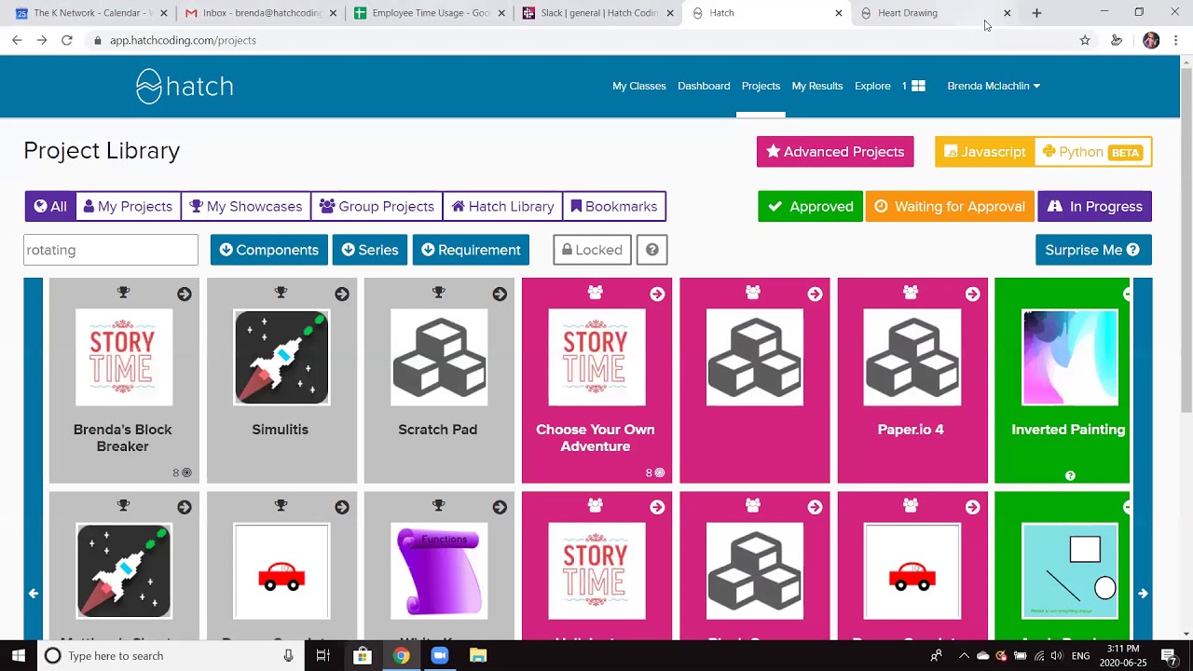Open the Scratch Pad title
Viewport: 1193px width, 671px height.
coord(438,430)
